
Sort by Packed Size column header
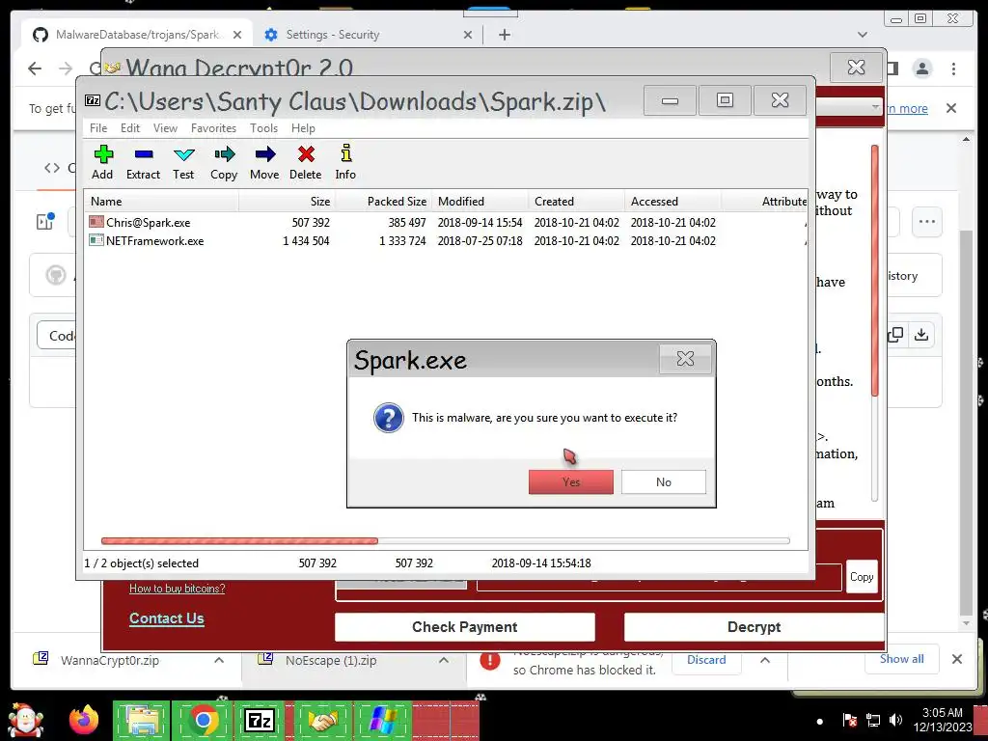[x=383, y=202]
